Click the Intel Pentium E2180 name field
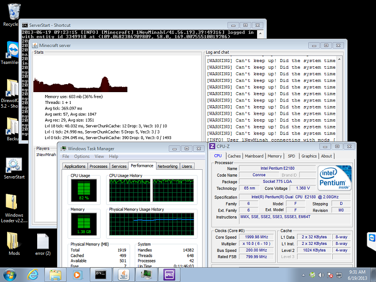Image resolution: width=376 pixels, height=282 pixels. click(x=277, y=168)
